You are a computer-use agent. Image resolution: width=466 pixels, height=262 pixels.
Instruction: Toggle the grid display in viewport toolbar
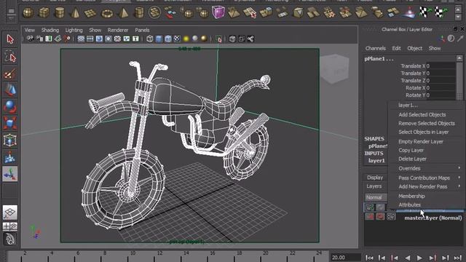click(x=81, y=39)
